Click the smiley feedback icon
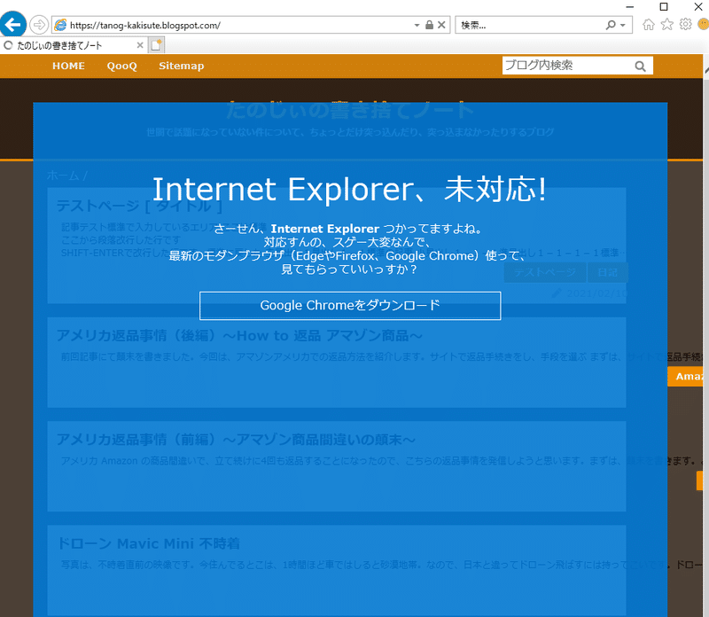709x617 pixels. click(x=704, y=25)
